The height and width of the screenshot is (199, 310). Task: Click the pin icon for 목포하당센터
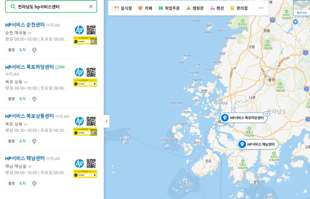[x=34, y=99]
